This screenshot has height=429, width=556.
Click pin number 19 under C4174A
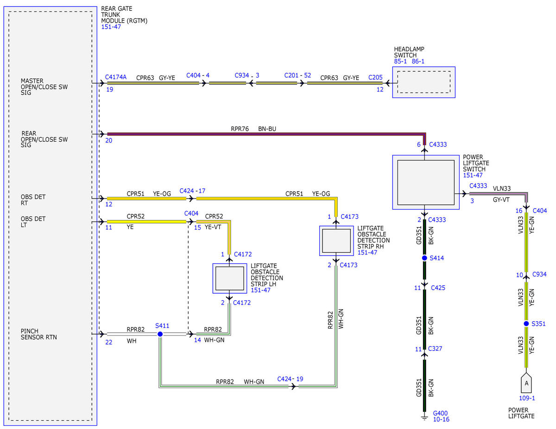(x=109, y=89)
